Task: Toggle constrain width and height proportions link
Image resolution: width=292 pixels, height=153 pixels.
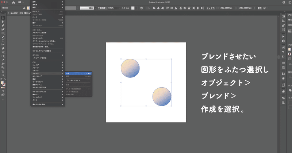Action: tap(236, 8)
